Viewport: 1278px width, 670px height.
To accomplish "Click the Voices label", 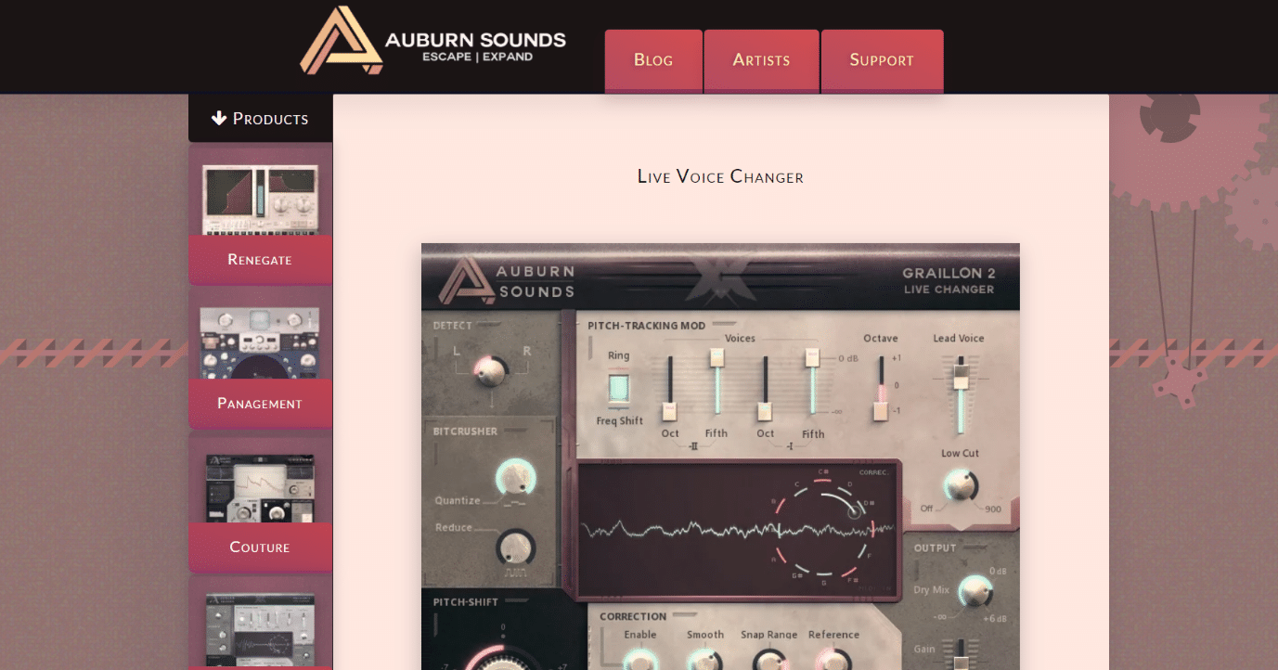I will [x=740, y=339].
